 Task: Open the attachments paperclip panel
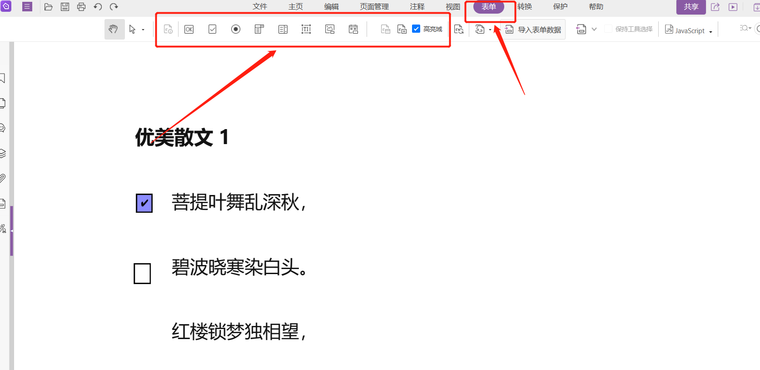click(x=2, y=178)
